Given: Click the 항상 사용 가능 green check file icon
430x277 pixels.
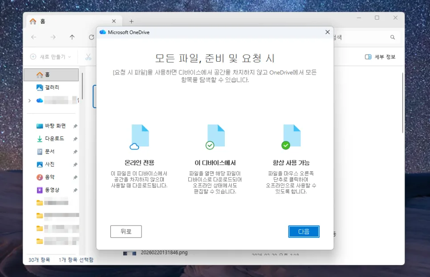Looking at the screenshot, I should [x=291, y=137].
